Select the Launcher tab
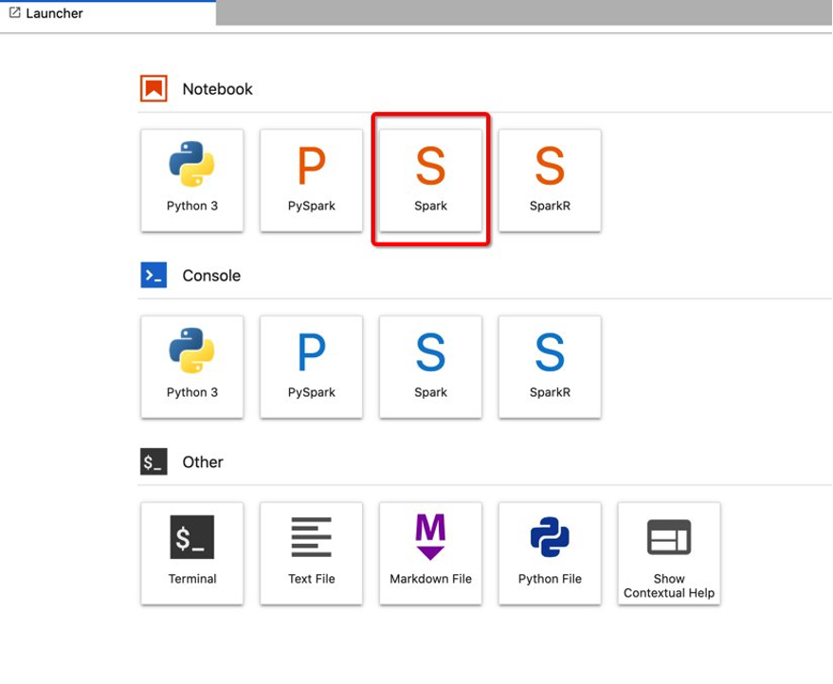Viewport: 833px width, 684px height. click(x=108, y=13)
